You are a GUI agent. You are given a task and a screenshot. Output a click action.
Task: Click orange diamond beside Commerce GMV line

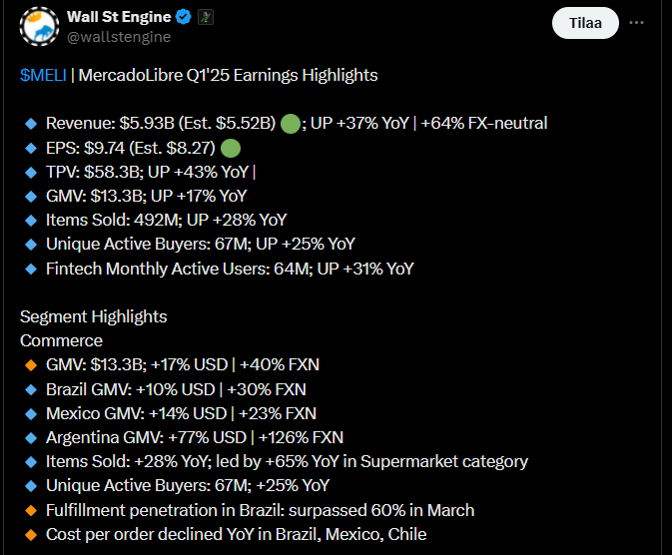point(31,365)
